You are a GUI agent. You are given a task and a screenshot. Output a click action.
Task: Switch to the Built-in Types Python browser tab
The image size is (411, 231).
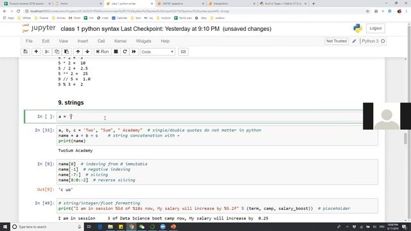click(x=283, y=4)
